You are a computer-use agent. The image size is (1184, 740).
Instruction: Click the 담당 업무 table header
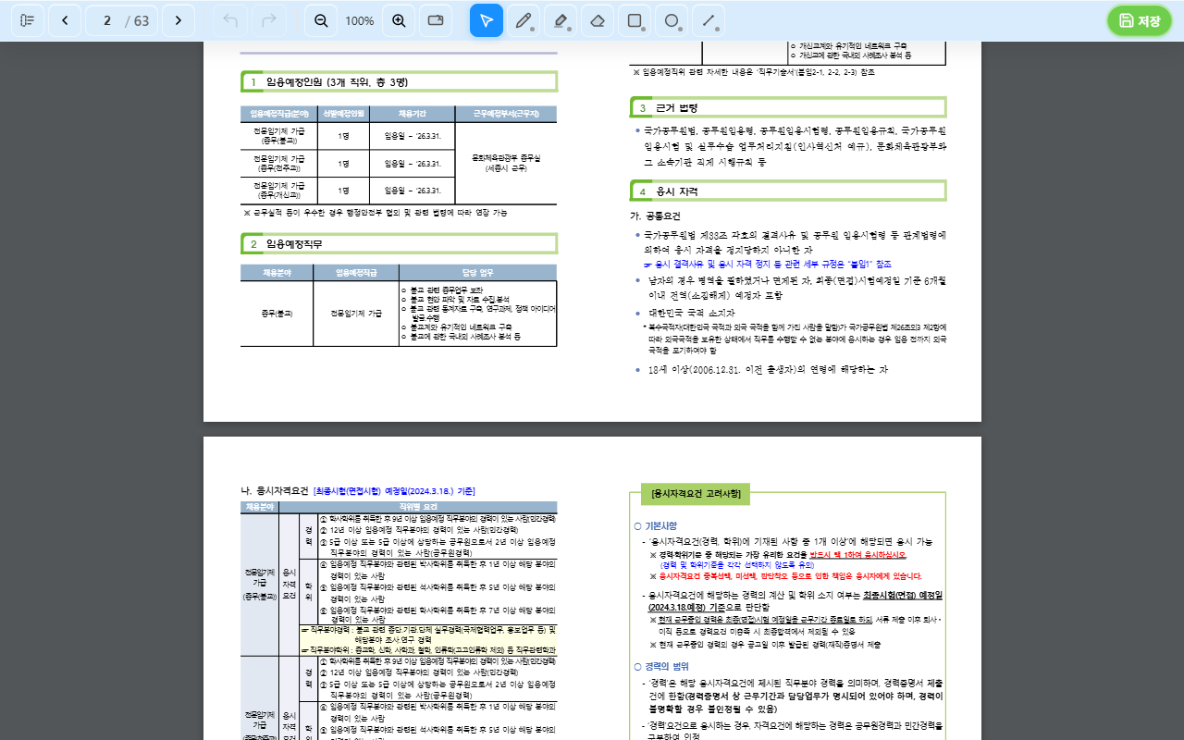[478, 273]
